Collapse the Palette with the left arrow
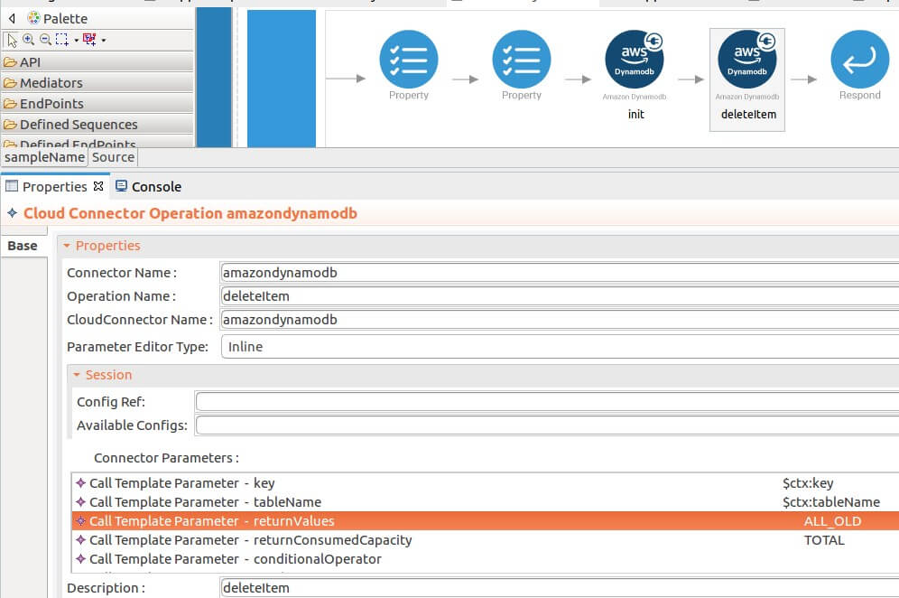Viewport: 899px width, 598px height. point(12,18)
